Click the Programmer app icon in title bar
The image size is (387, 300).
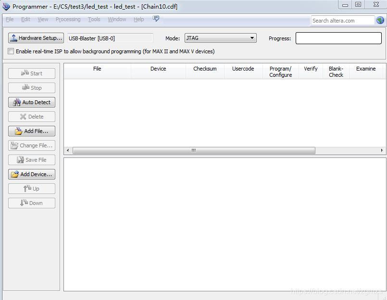pos(6,6)
